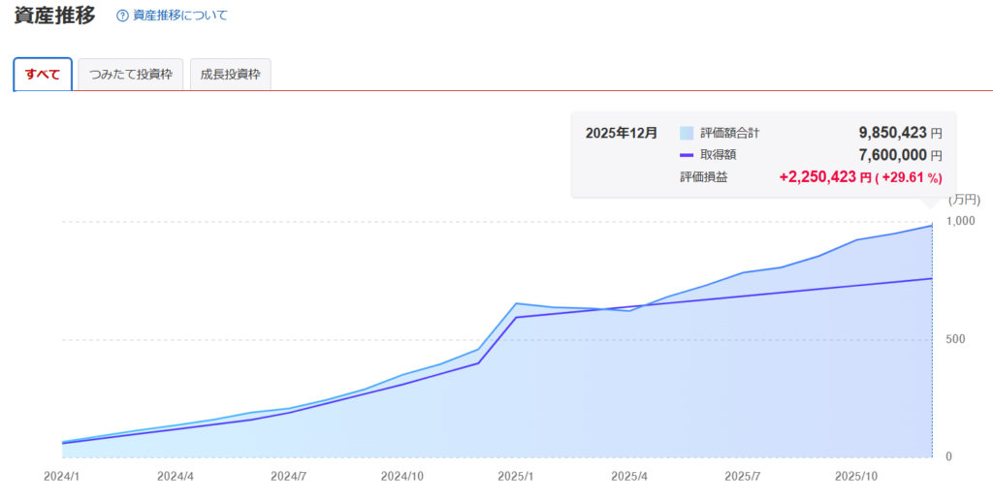Viewport: 993px width, 500px height.
Task: Click the question mark help icon
Action: [x=122, y=16]
